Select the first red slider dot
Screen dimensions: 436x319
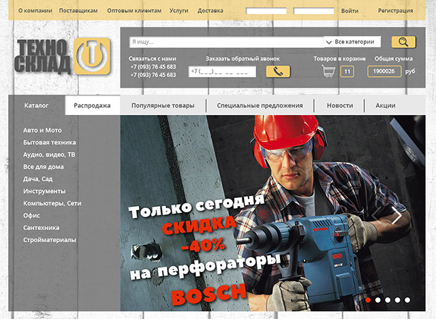click(368, 300)
